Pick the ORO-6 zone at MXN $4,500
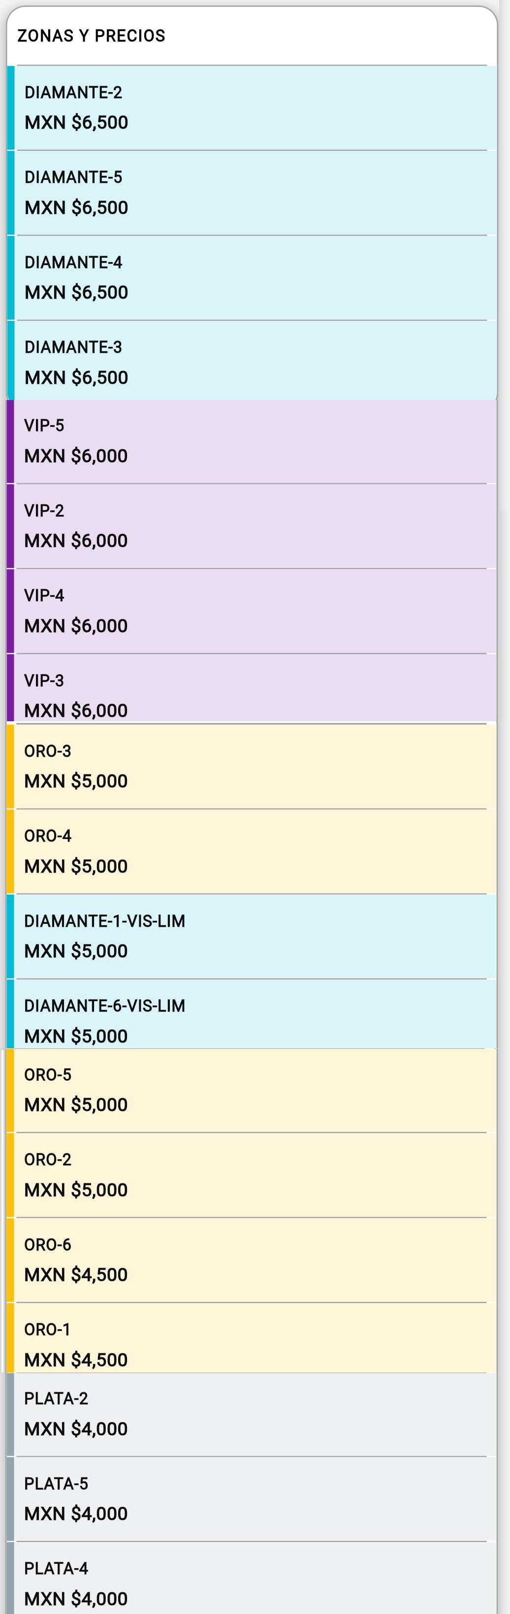The image size is (510, 1614). [252, 1261]
